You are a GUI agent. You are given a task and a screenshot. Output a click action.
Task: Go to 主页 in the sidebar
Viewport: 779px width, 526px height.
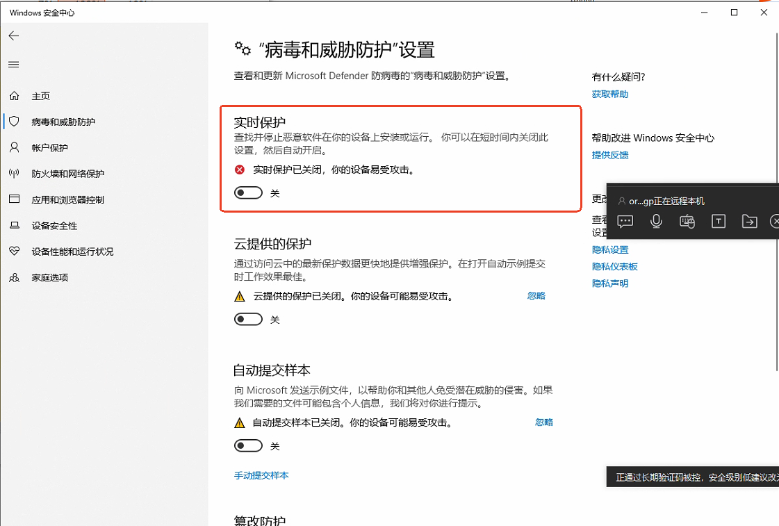[40, 96]
